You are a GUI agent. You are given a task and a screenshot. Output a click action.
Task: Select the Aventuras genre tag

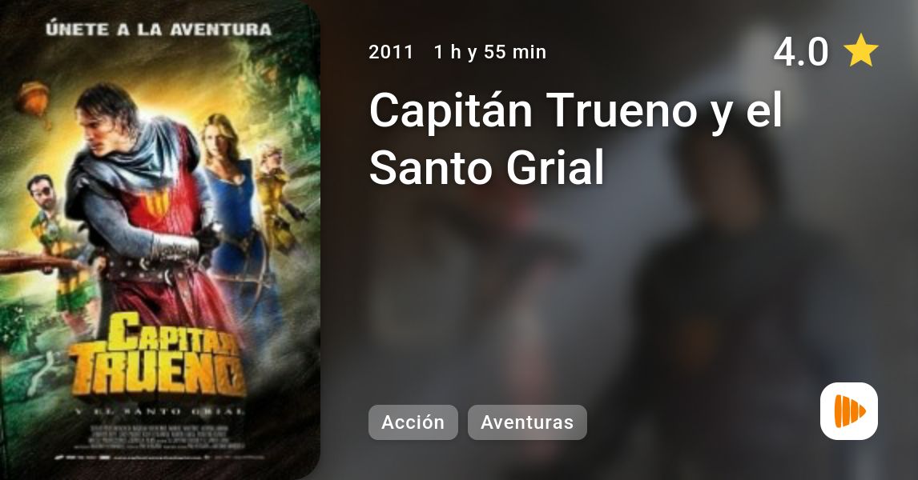(527, 422)
